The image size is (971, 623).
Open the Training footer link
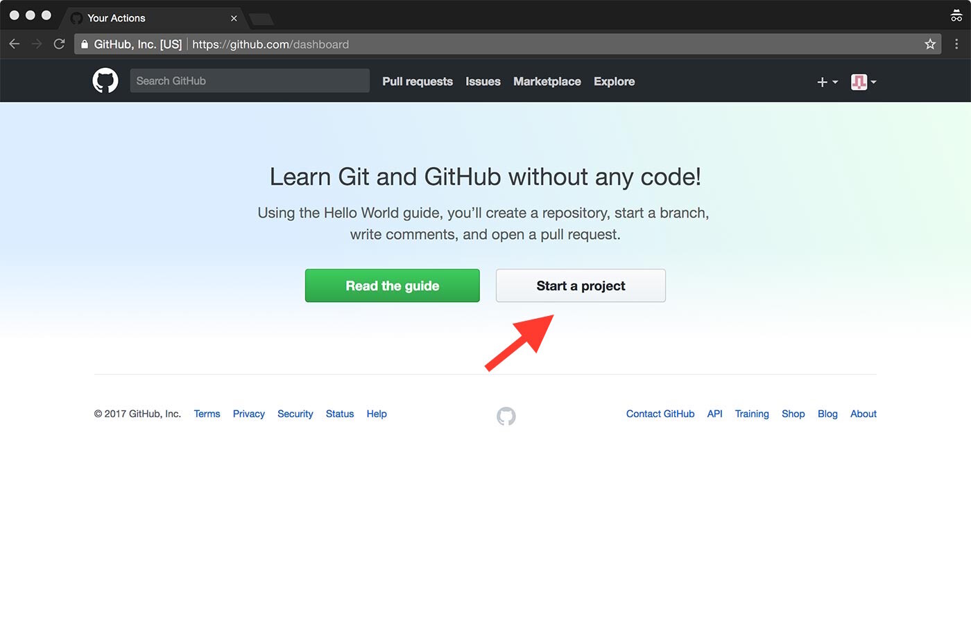[752, 414]
